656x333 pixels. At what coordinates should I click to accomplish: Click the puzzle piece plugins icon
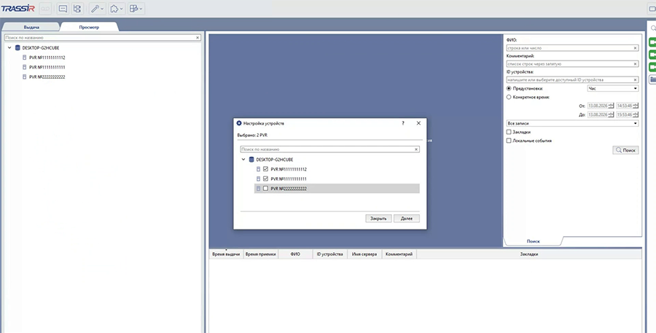(114, 9)
